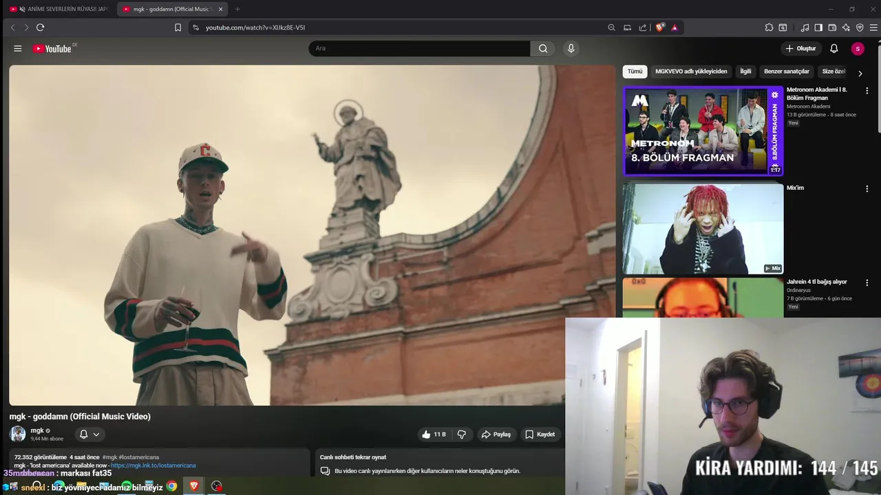This screenshot has width=881, height=495.
Task: Select the İlgili filter chip
Action: pyautogui.click(x=745, y=71)
